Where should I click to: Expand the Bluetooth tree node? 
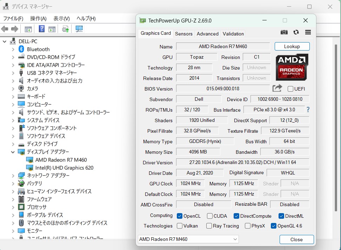coord(13,49)
